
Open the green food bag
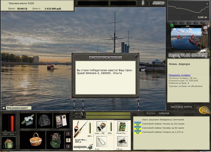tap(9, 143)
